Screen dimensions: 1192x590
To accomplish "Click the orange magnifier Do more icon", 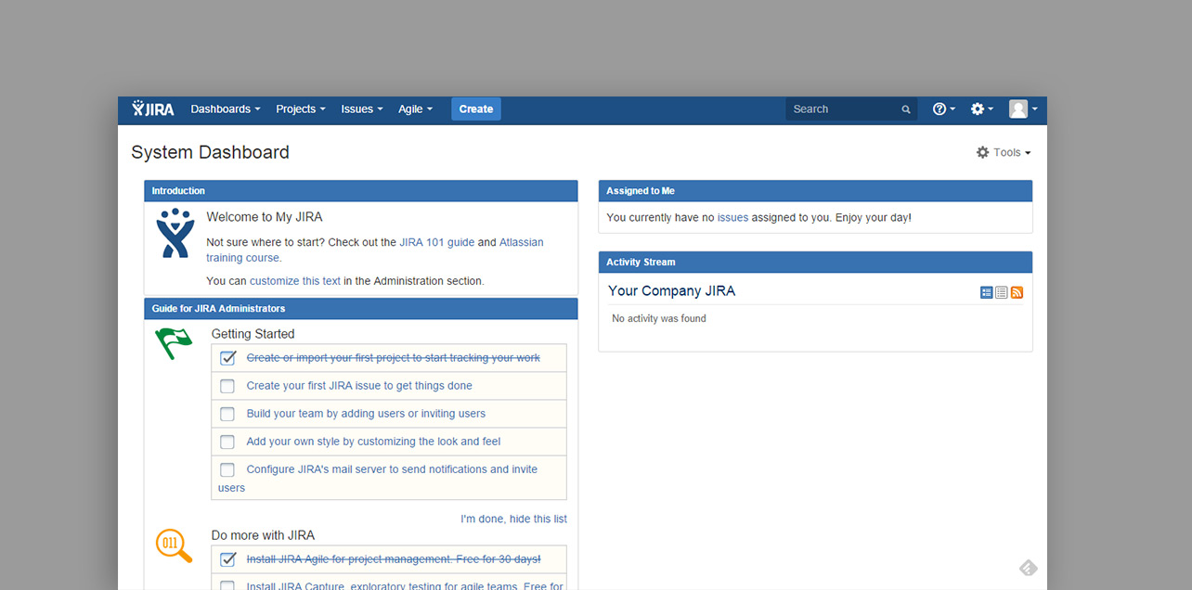I will (174, 545).
